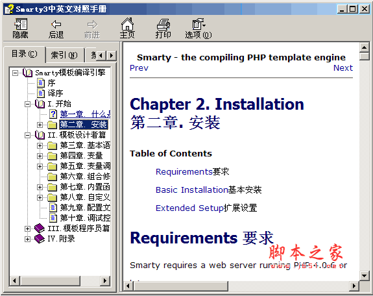Open the Basic Installation link
Screen dimensions: 373x296
(x=192, y=190)
